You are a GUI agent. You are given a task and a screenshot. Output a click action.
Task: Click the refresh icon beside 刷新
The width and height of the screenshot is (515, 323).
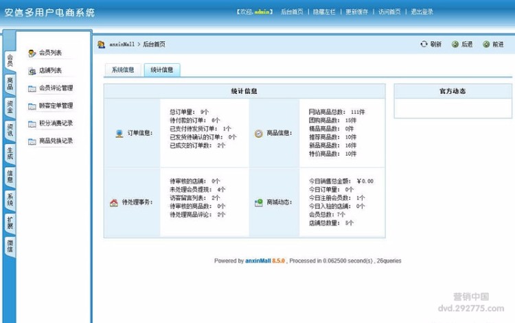(x=424, y=44)
